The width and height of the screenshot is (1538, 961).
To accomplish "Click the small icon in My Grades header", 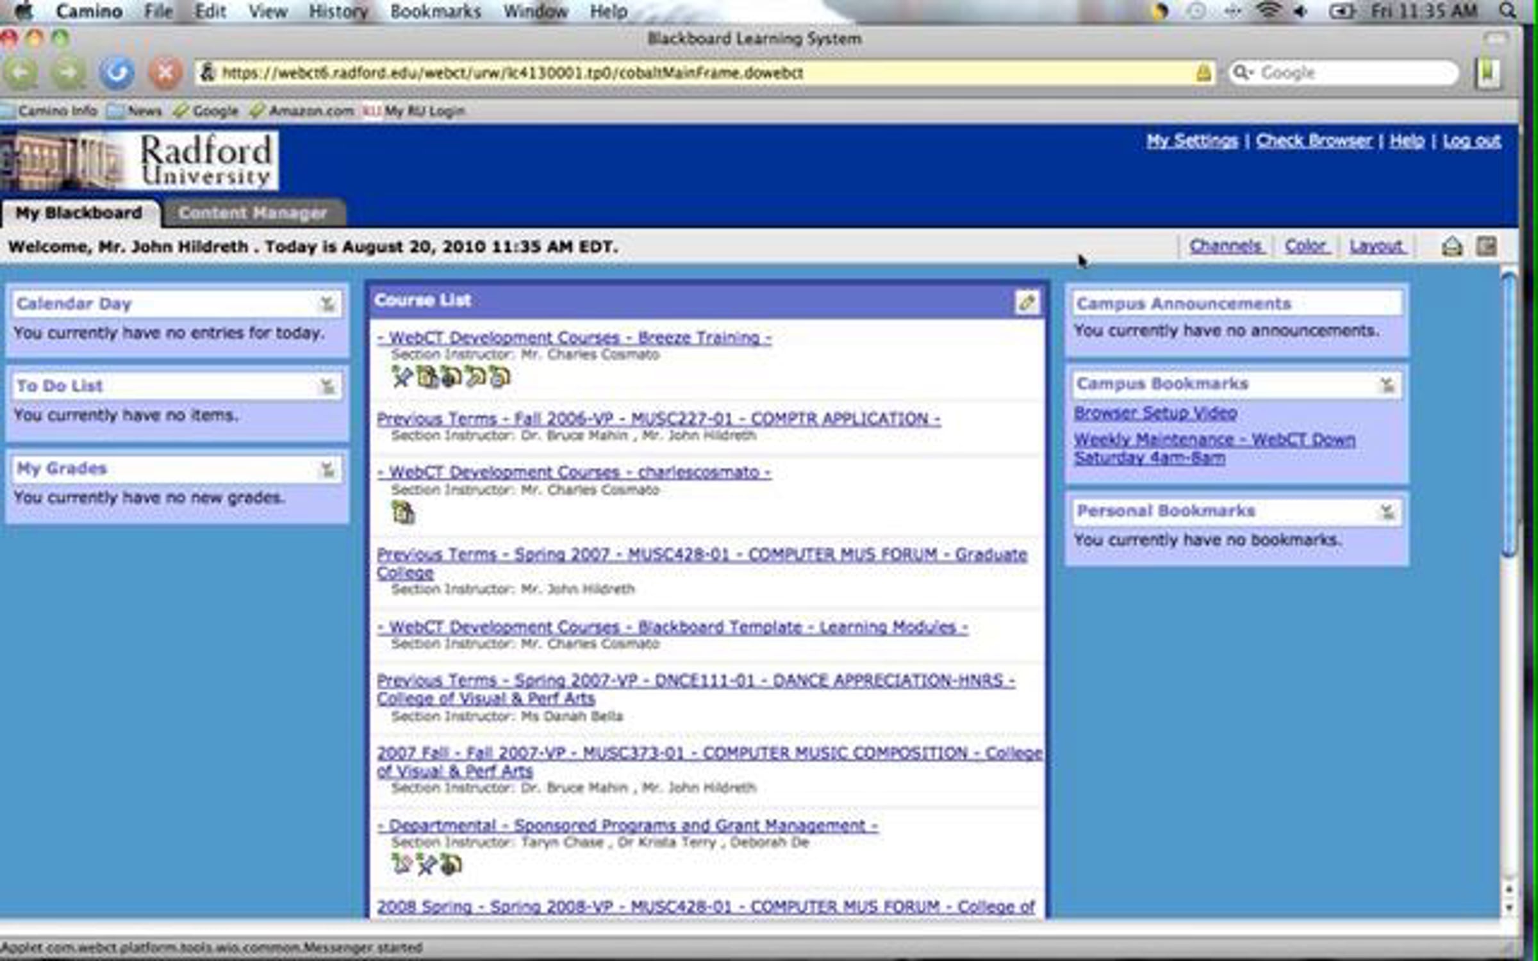I will pyautogui.click(x=327, y=470).
